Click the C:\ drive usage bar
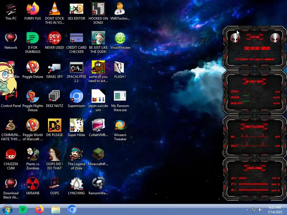Viewport: 287px width, 215px height. pyautogui.click(x=243, y=178)
